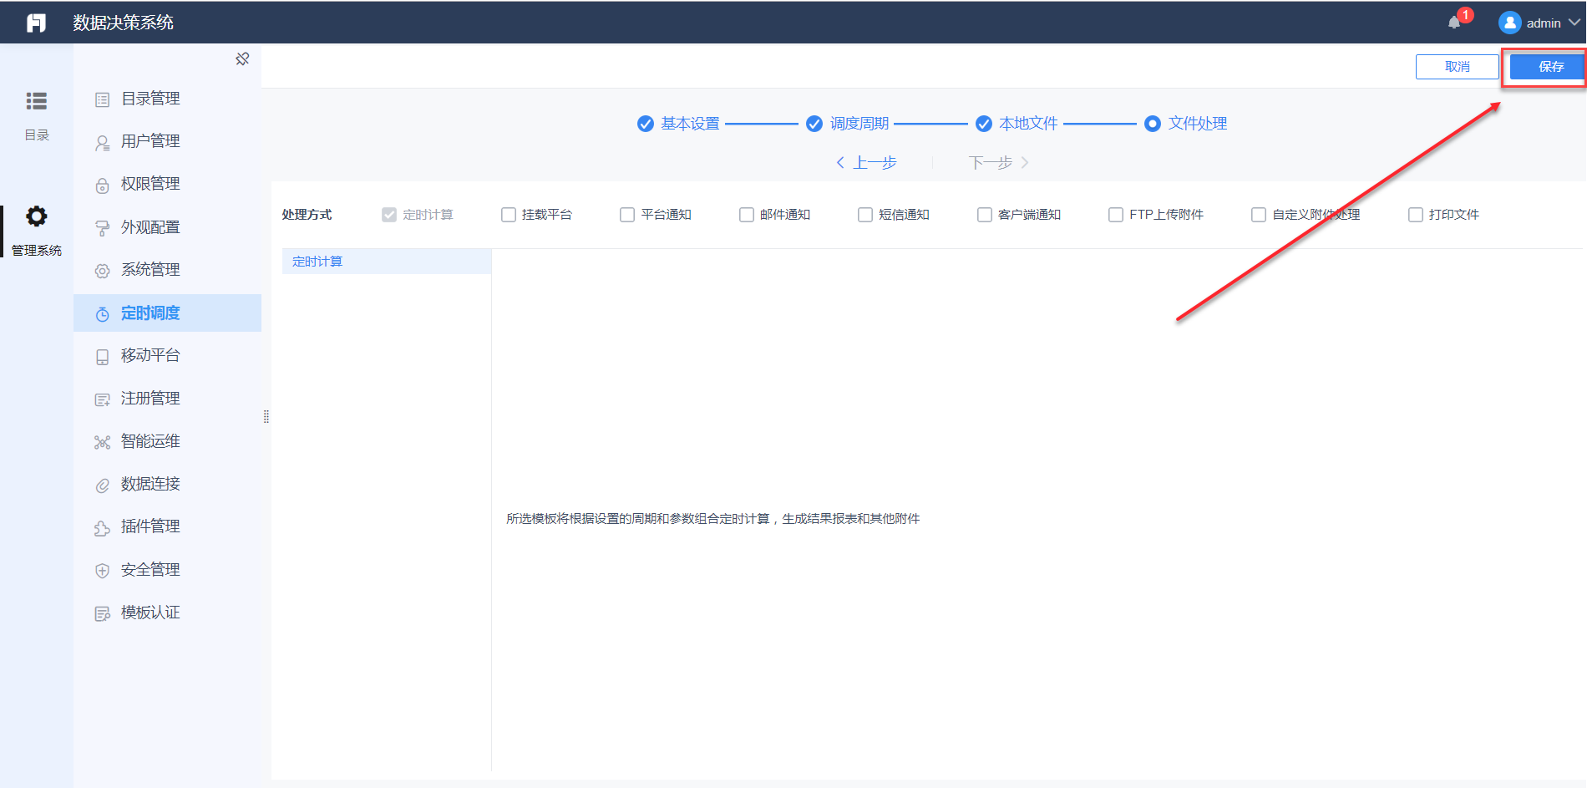The image size is (1587, 788).
Task: Click the 处理方式 label
Action: (307, 215)
